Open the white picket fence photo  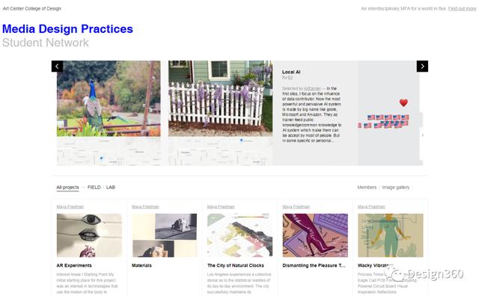pos(220,99)
